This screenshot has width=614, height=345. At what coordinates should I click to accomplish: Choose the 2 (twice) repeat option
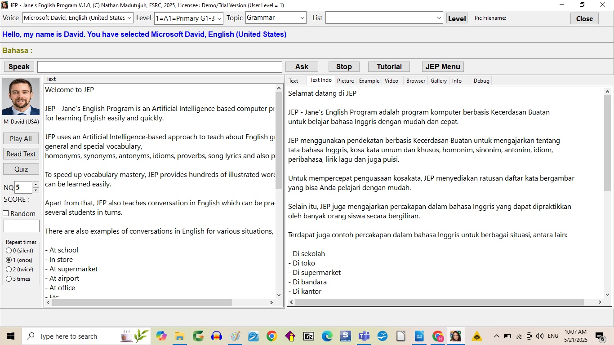click(9, 270)
